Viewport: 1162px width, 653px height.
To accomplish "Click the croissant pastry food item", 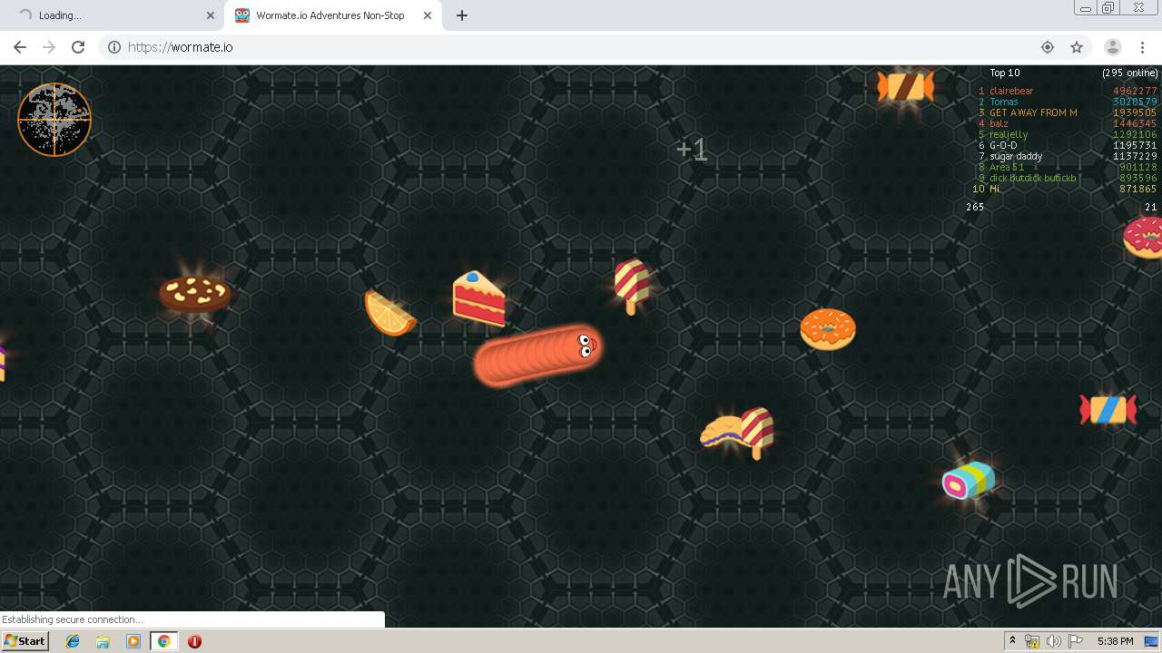I will pos(724,432).
